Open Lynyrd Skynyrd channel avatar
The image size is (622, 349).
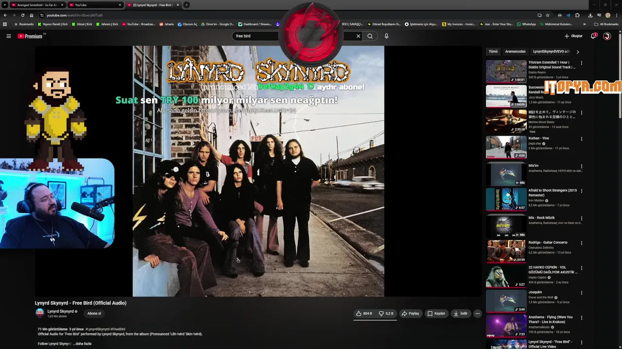click(x=40, y=313)
